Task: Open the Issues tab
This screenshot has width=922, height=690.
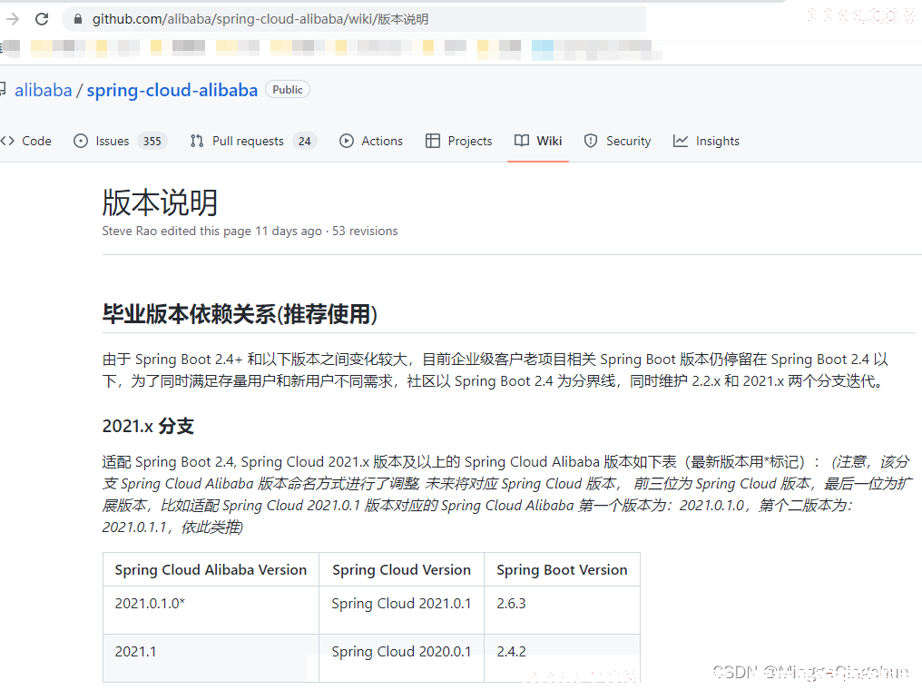Action: point(121,141)
